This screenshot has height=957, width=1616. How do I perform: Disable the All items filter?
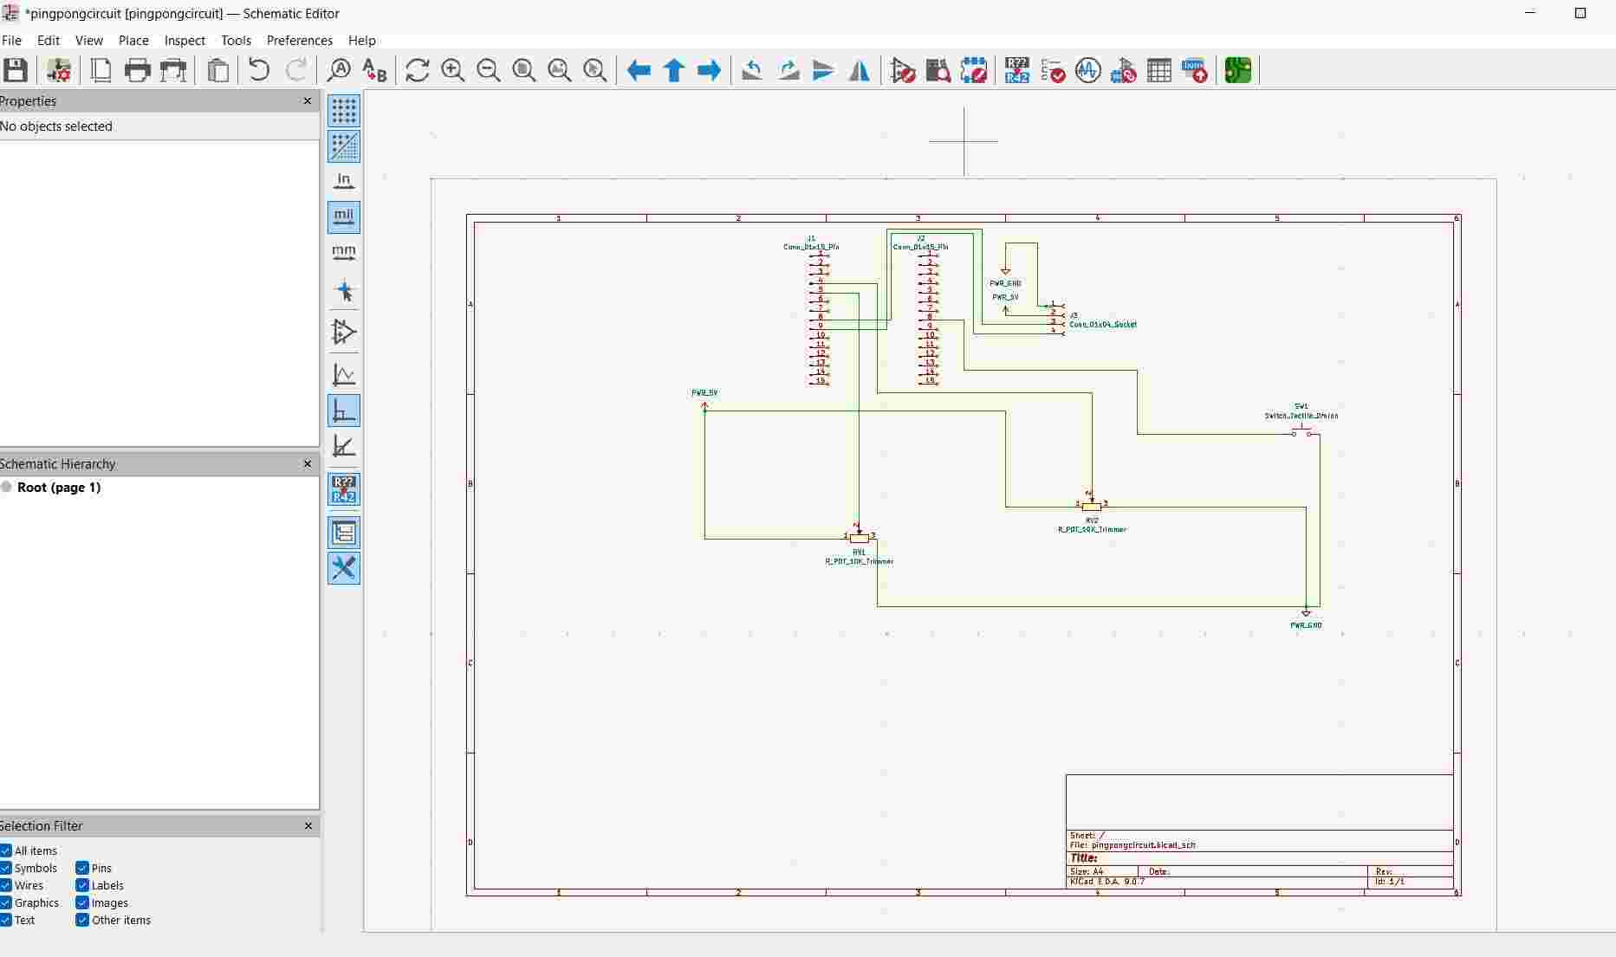[x=6, y=850]
